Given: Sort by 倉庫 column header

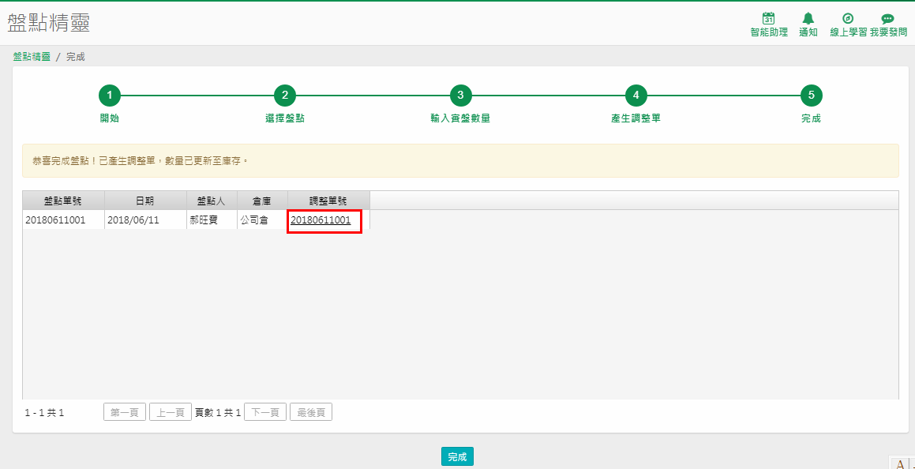Looking at the screenshot, I should 262,200.
